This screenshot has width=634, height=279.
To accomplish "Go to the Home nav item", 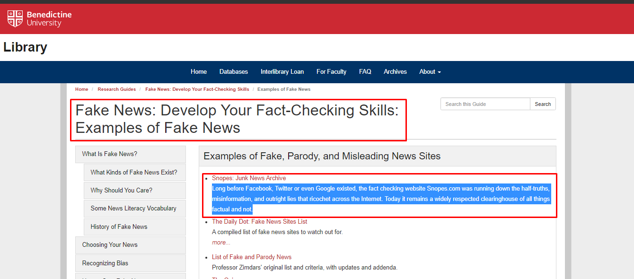I will click(x=199, y=72).
